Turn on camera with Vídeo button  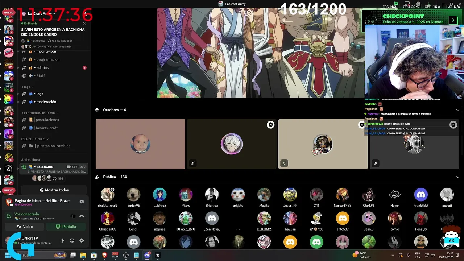click(25, 227)
